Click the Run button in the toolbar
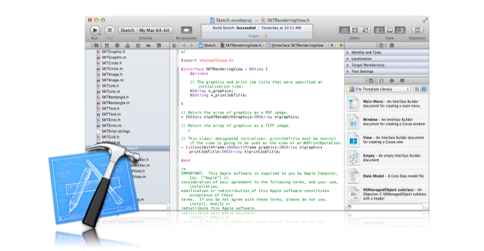The height and width of the screenshot is (251, 484). tap(94, 30)
